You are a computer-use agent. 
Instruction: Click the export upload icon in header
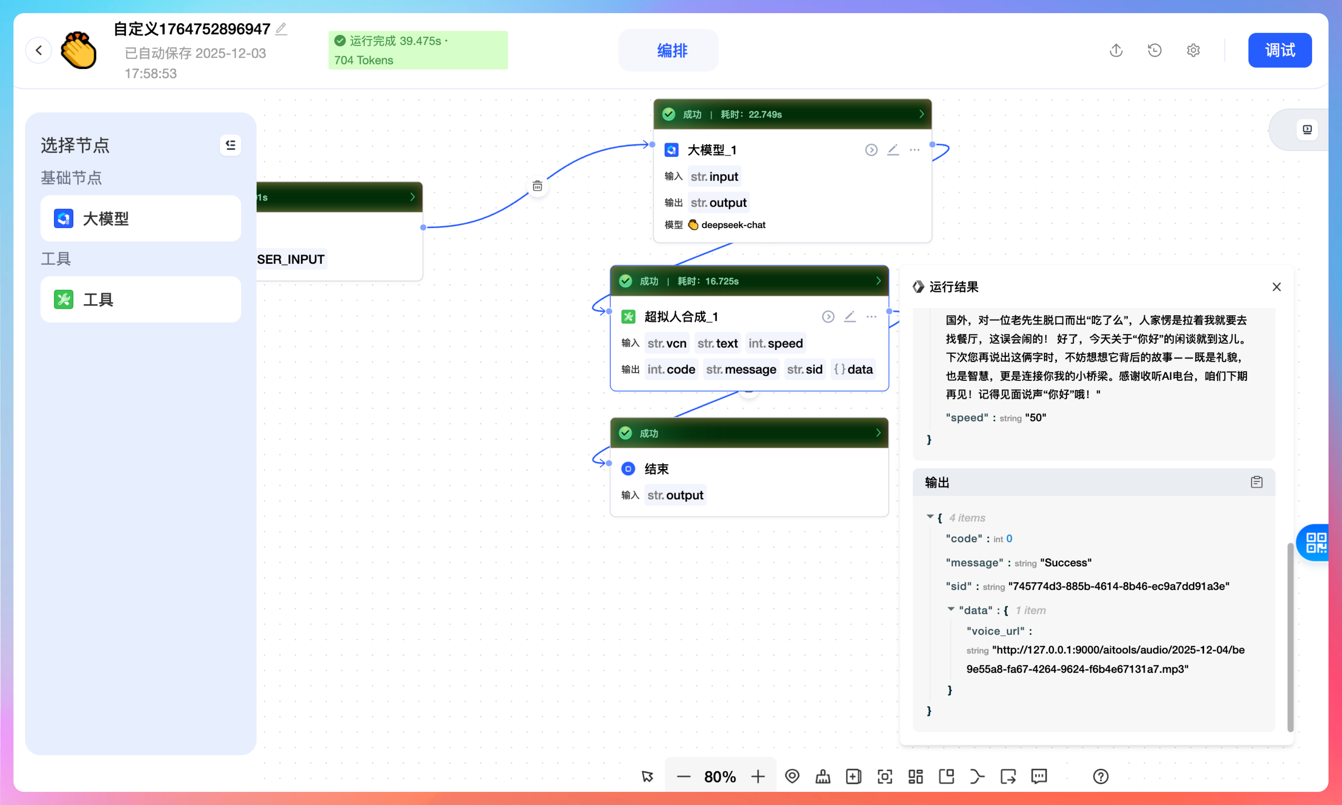tap(1116, 51)
